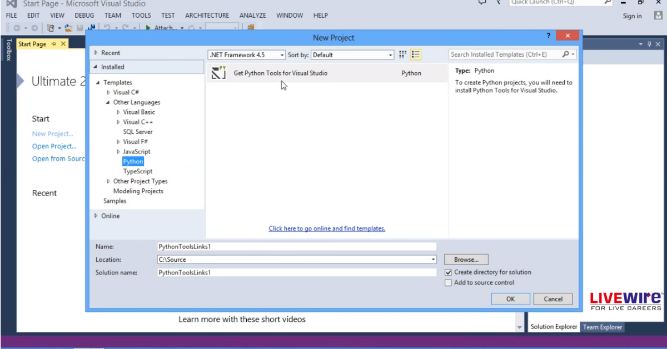Click the go online and find templates link
Viewport: 667px width, 349px height.
[x=327, y=228]
